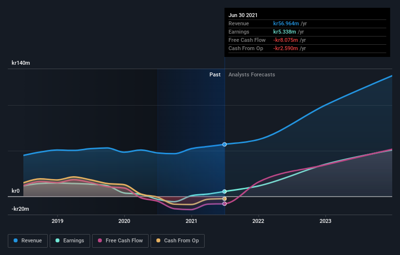Click the 2021 x-axis label

[191, 221]
